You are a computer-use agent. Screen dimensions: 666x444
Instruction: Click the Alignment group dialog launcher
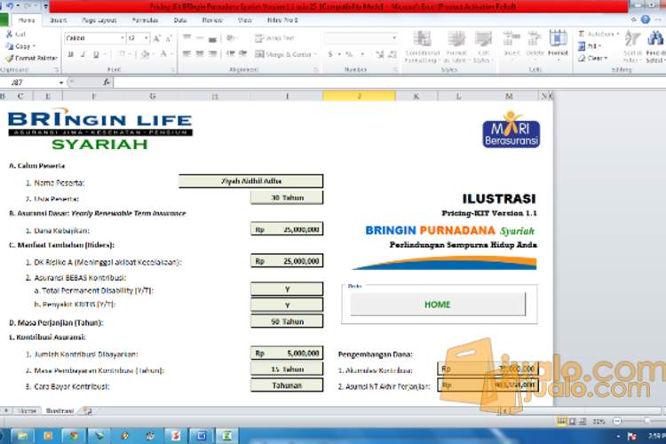point(315,69)
